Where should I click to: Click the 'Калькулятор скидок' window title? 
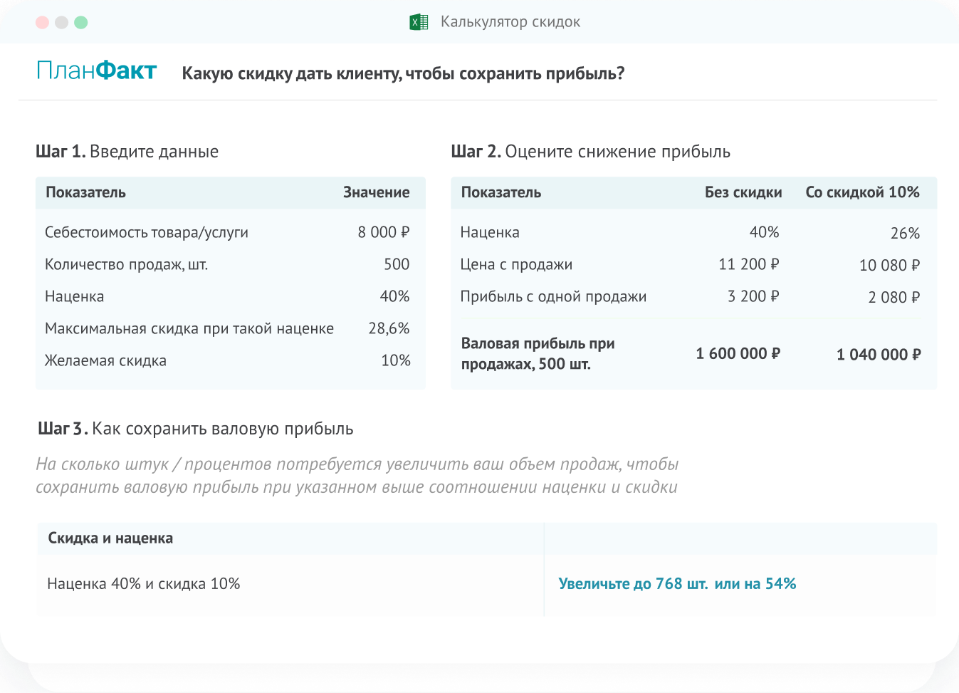510,22
